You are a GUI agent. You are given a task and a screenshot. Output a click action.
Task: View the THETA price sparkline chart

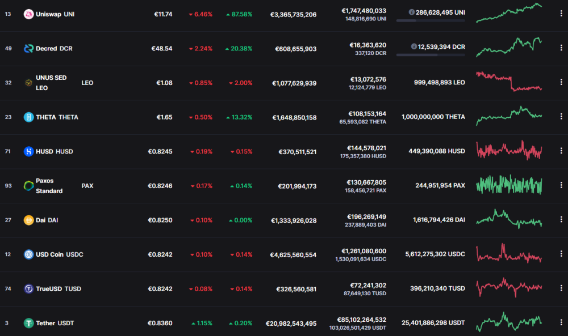[509, 116]
